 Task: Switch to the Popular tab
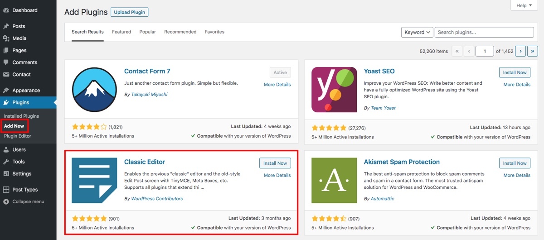tap(148, 32)
